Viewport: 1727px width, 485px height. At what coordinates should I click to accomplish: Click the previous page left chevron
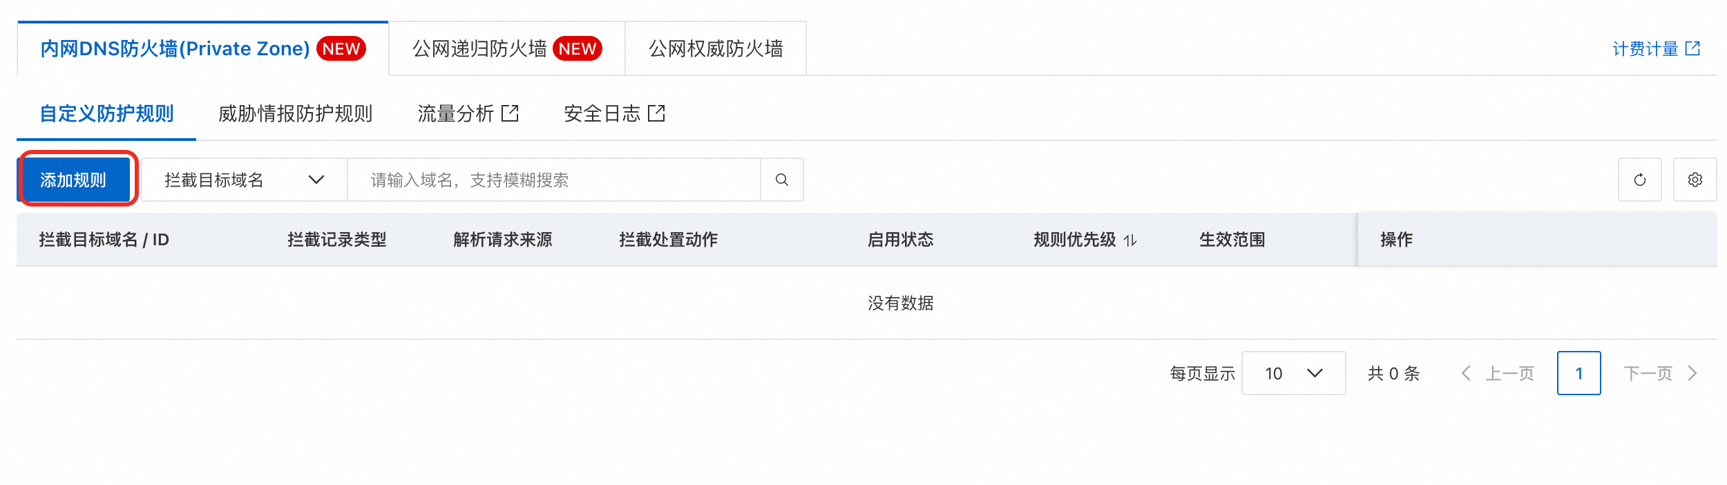tap(1466, 374)
